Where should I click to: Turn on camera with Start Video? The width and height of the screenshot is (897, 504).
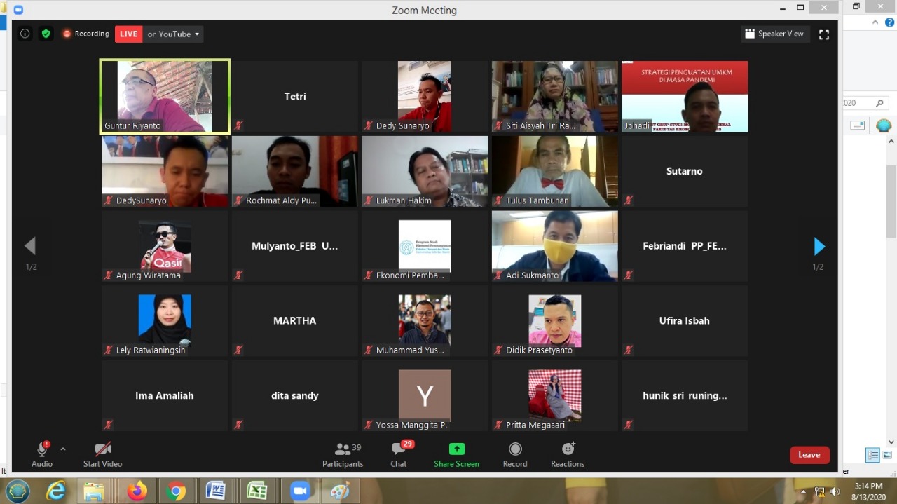[103, 454]
